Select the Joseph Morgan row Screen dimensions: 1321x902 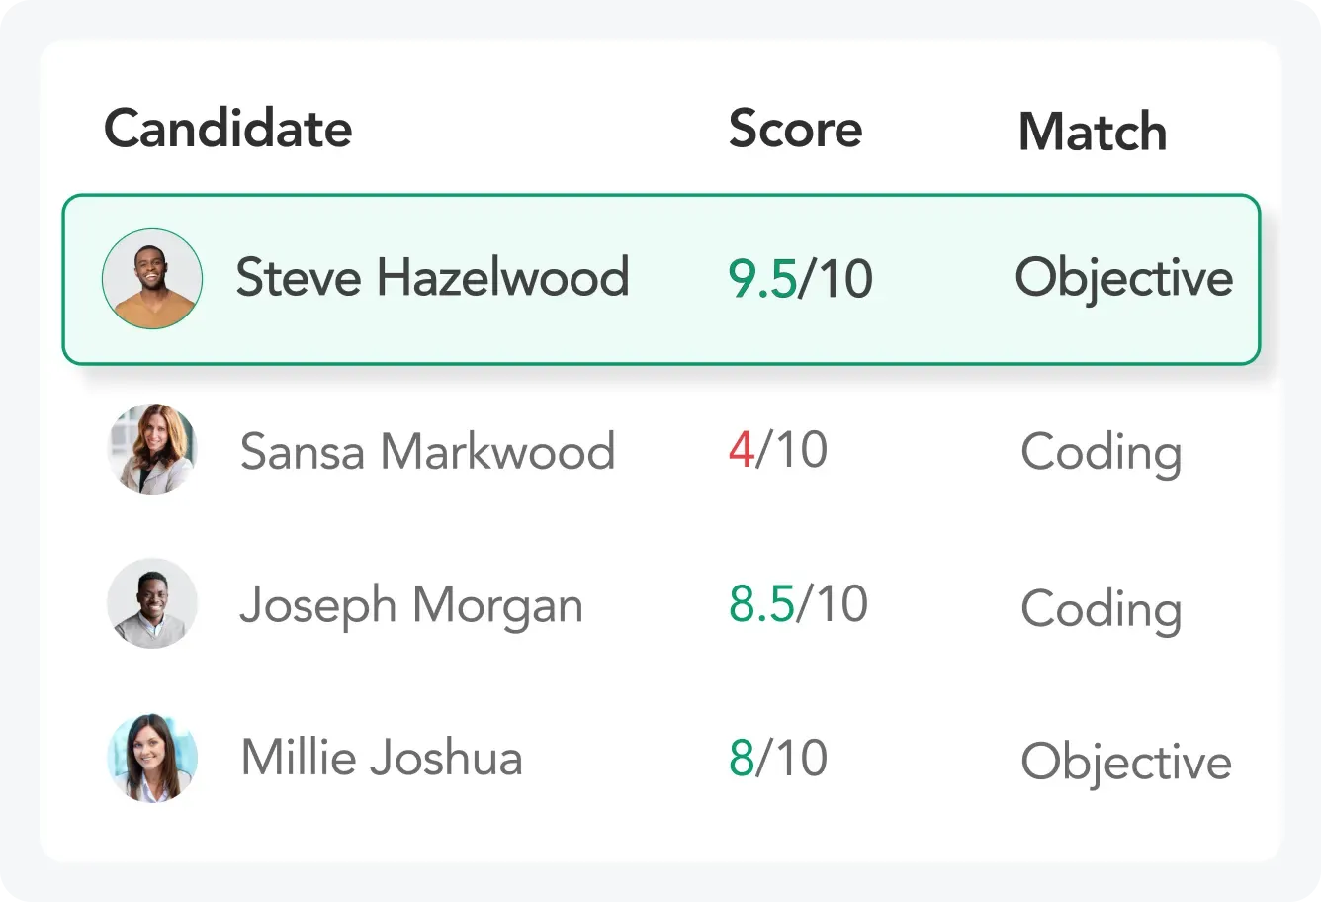660,603
